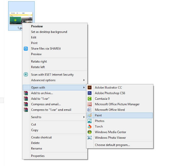Screen dimensions: 186x166
Task: Click the Torch browser icon
Action: [x=90, y=126]
